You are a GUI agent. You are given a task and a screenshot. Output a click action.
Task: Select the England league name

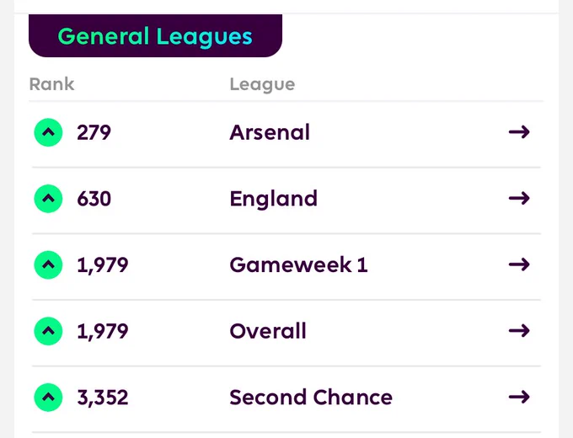(273, 199)
